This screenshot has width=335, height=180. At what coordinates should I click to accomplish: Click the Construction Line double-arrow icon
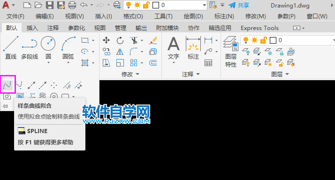tap(31, 85)
